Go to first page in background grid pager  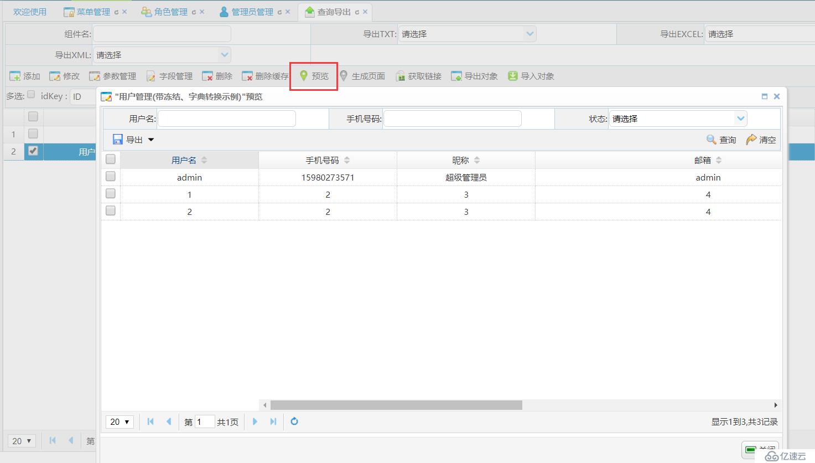(x=53, y=441)
